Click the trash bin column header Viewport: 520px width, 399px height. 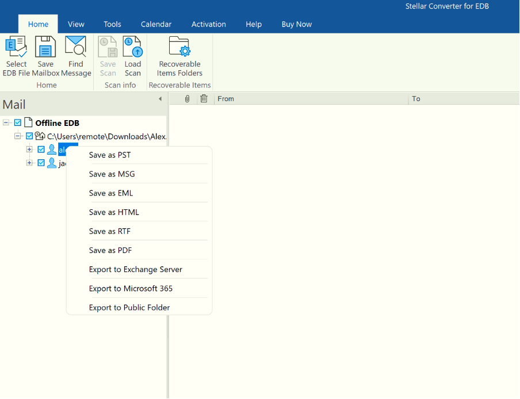(x=204, y=99)
